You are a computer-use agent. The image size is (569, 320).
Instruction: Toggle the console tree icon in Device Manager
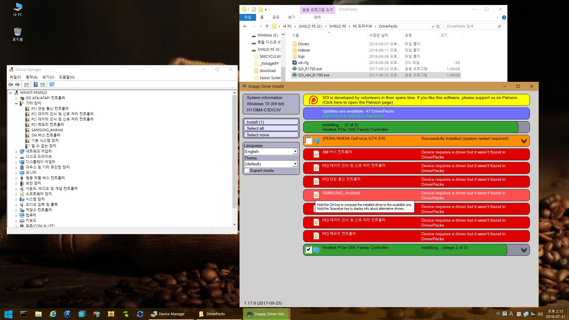pyautogui.click(x=27, y=85)
